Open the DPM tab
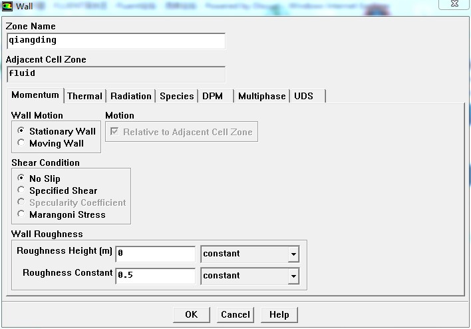 pyautogui.click(x=213, y=96)
